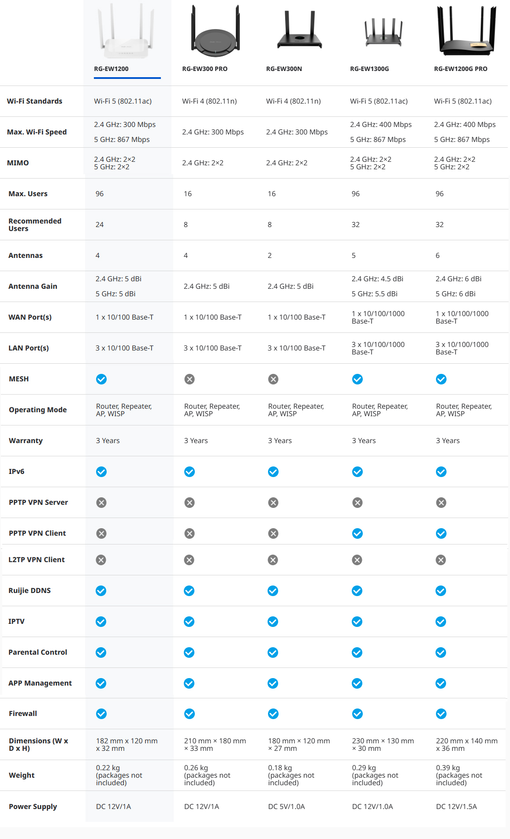The width and height of the screenshot is (510, 839).
Task: Click MESH cross icon for RG-EW300 PRO
Action: (x=190, y=379)
